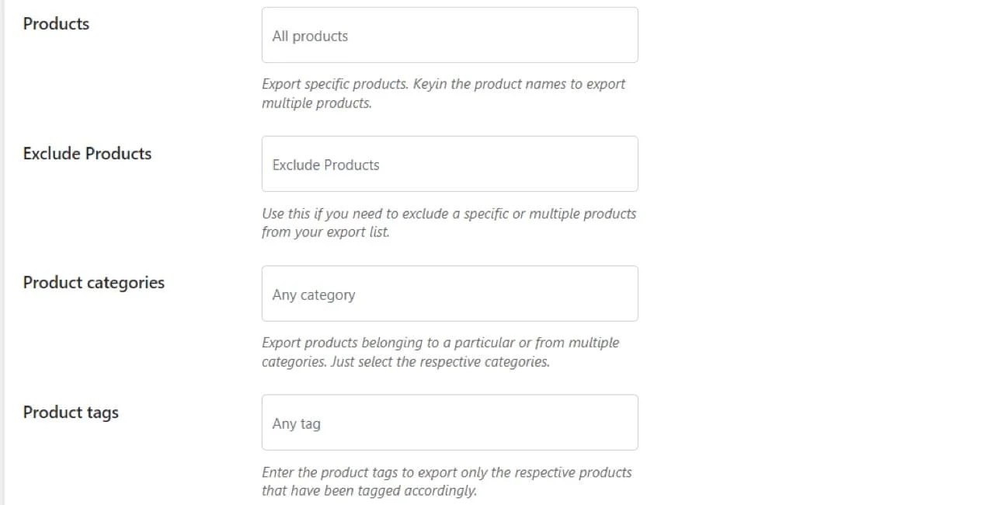Click 'multiple products.' help text line
This screenshot has width=988, height=505.
(316, 103)
